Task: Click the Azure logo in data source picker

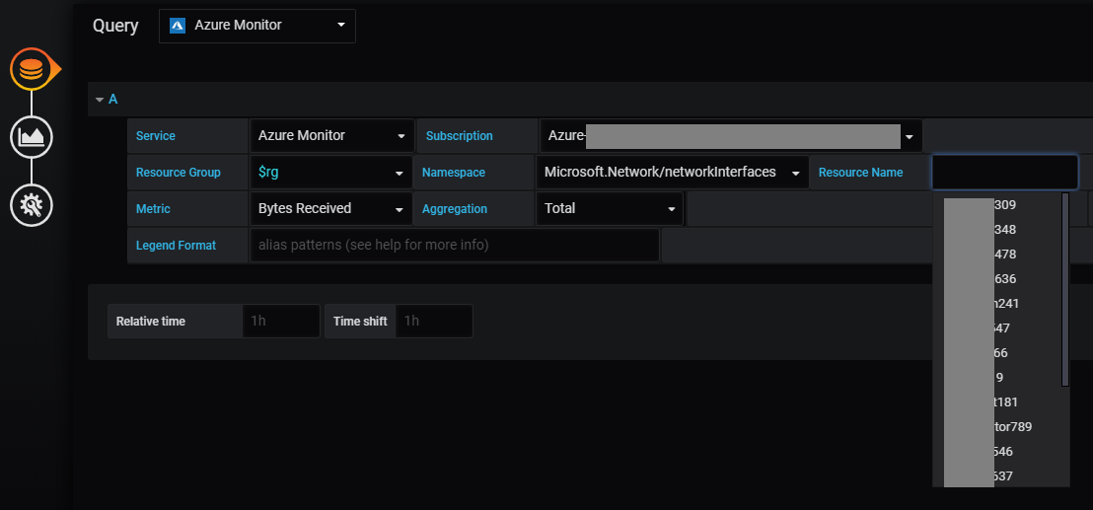Action: tap(178, 26)
